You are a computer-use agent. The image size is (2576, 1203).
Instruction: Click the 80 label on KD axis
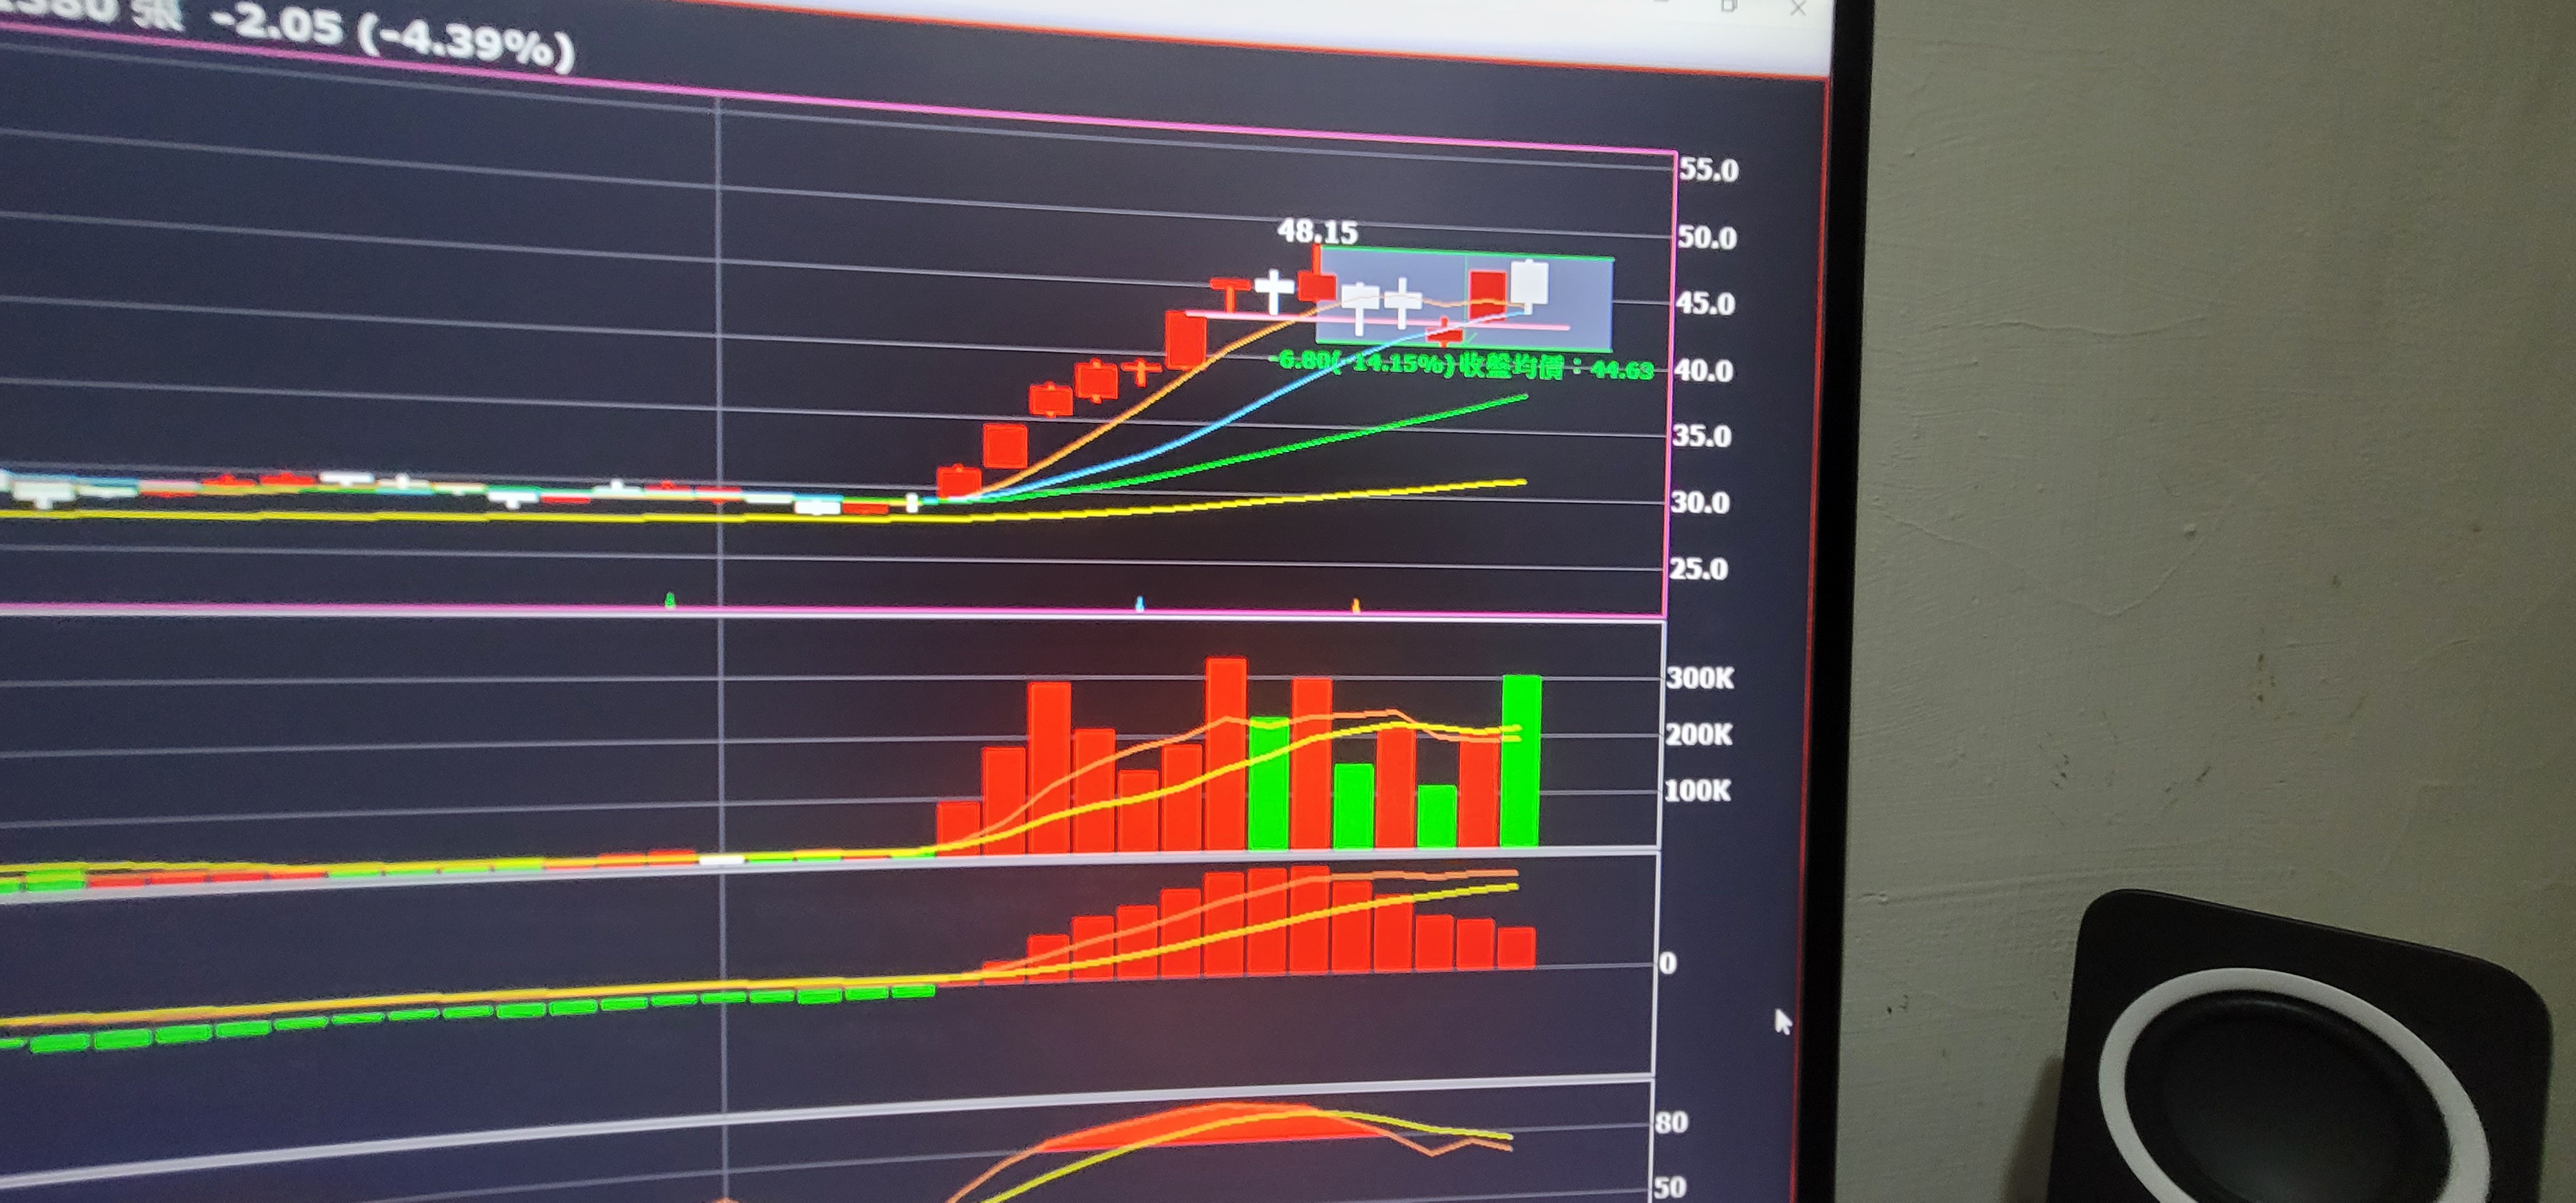click(x=1671, y=1122)
